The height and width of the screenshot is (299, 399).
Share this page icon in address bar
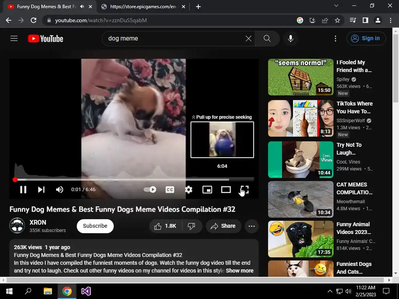click(325, 20)
